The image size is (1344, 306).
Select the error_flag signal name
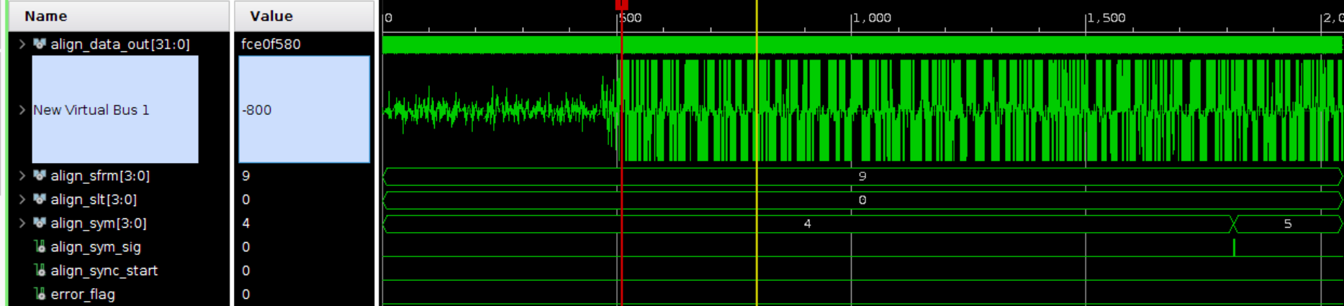pos(83,294)
